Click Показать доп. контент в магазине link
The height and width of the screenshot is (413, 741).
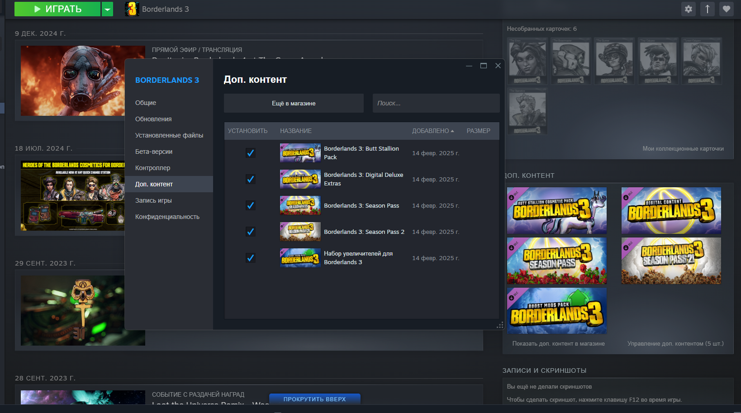[558, 343]
